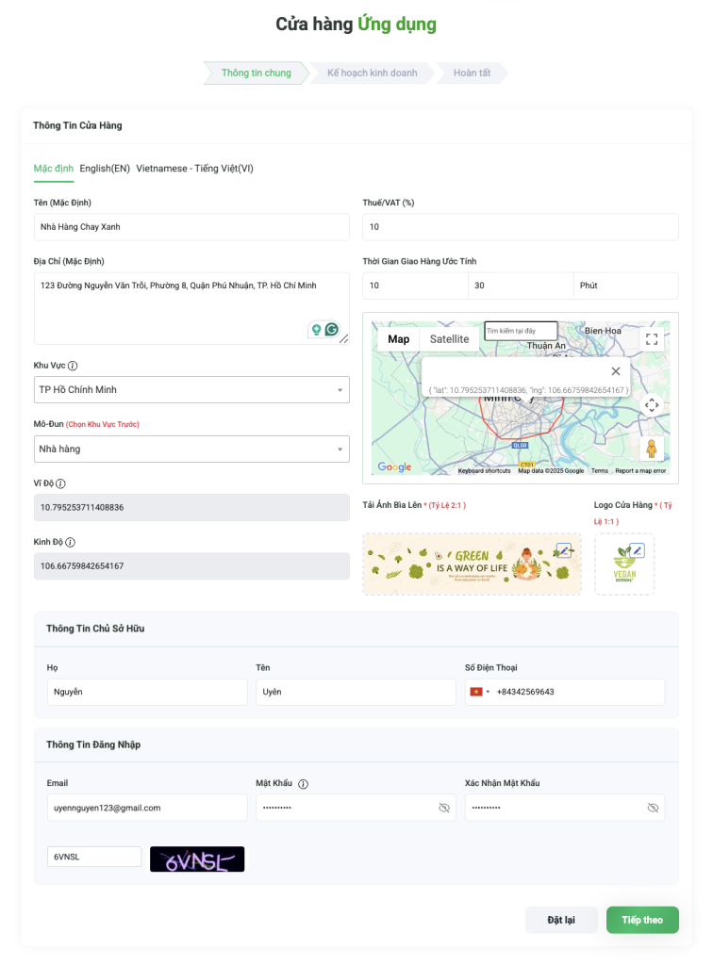The height and width of the screenshot is (965, 713).
Task: Click the Đặt lại reset button
Action: click(x=561, y=920)
